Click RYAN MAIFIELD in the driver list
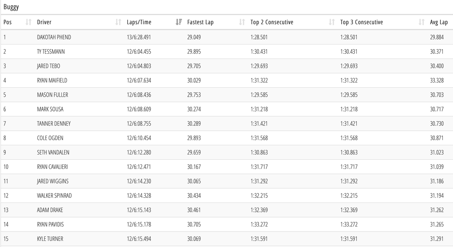Screen dimensions: 453x247 tap(52, 80)
